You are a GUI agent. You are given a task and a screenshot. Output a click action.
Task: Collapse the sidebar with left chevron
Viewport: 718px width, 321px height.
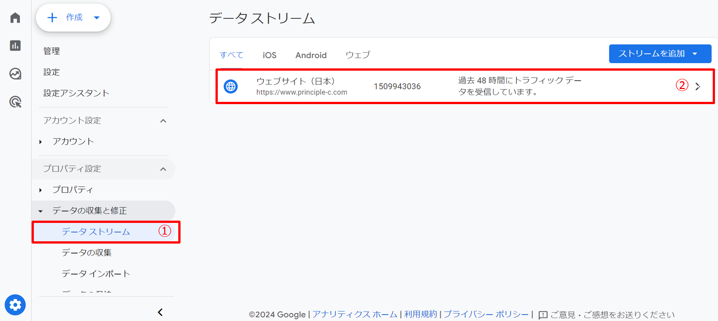click(160, 312)
